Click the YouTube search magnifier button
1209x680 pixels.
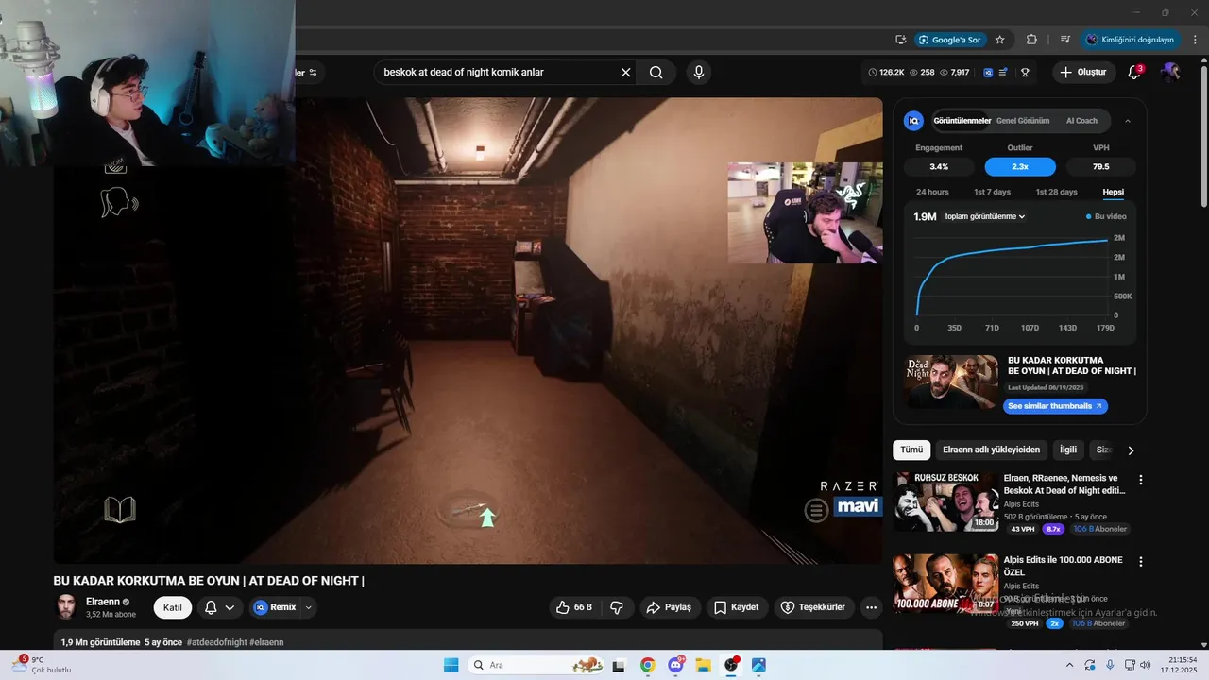coord(656,72)
